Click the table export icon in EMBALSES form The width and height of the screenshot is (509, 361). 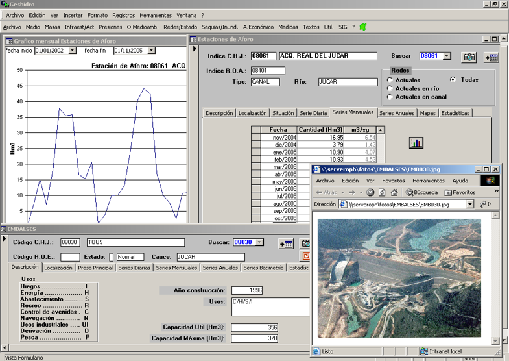[286, 243]
